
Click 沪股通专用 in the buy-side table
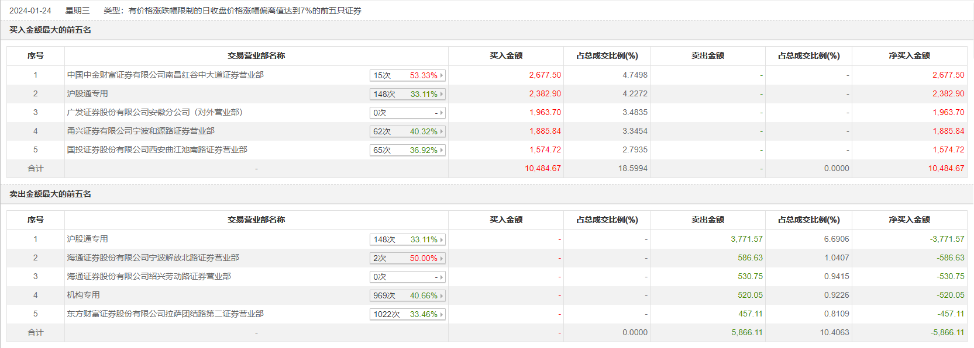[x=87, y=93]
